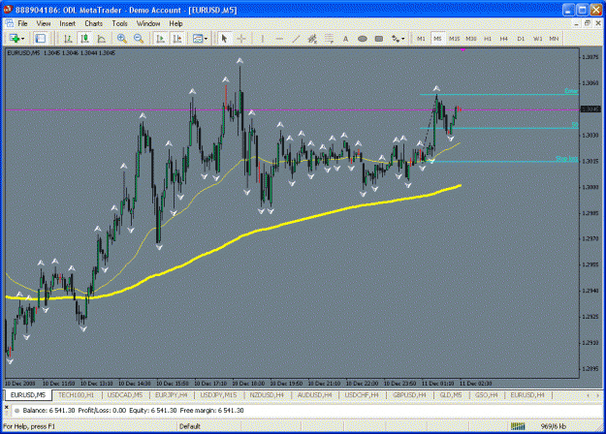This screenshot has width=606, height=434.
Task: Click the connection status bars icon
Action: pos(518,426)
